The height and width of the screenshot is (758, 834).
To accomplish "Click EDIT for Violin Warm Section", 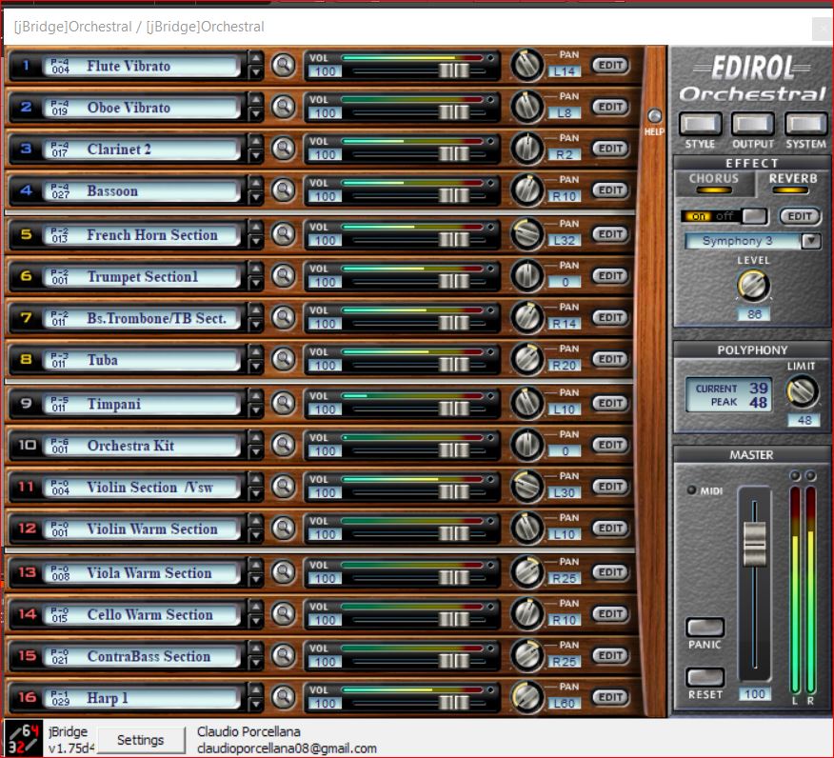I will pyautogui.click(x=610, y=528).
